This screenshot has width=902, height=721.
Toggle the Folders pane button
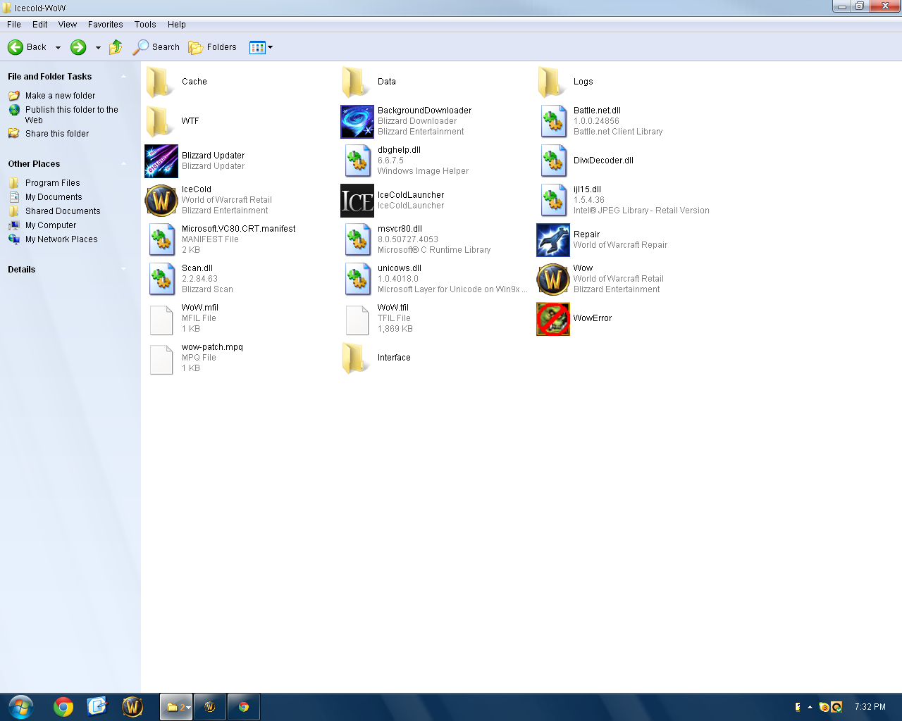coord(212,47)
